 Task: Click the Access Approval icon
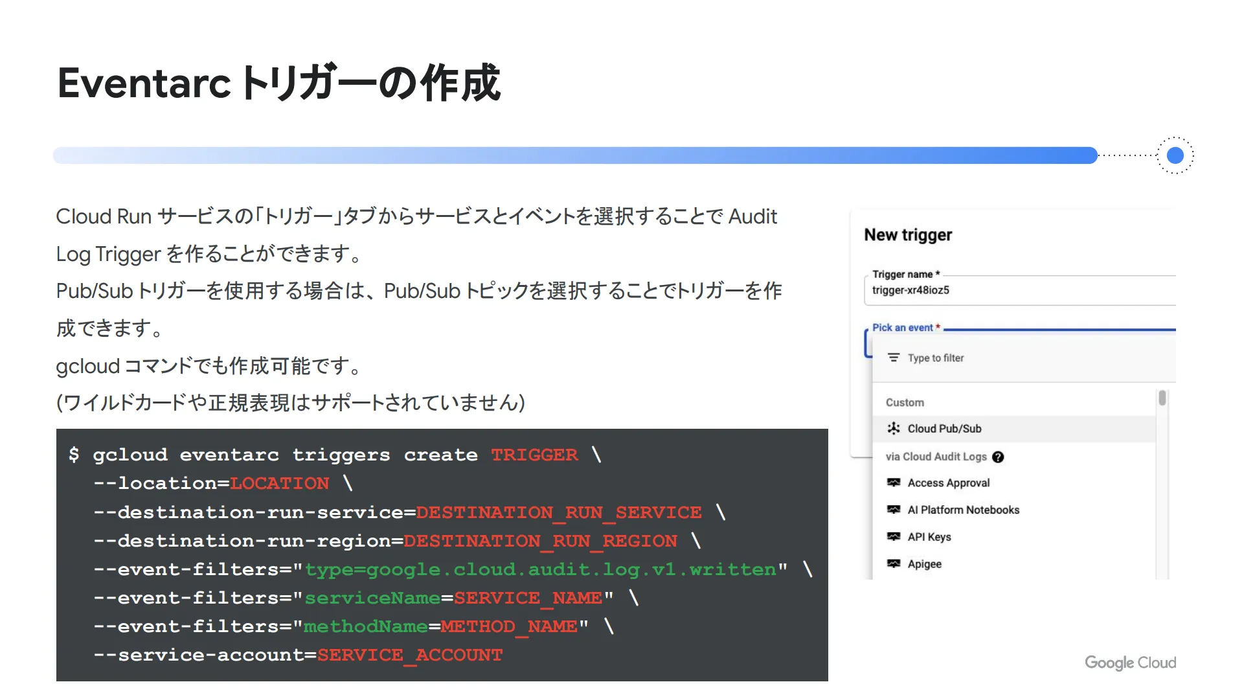click(x=894, y=483)
